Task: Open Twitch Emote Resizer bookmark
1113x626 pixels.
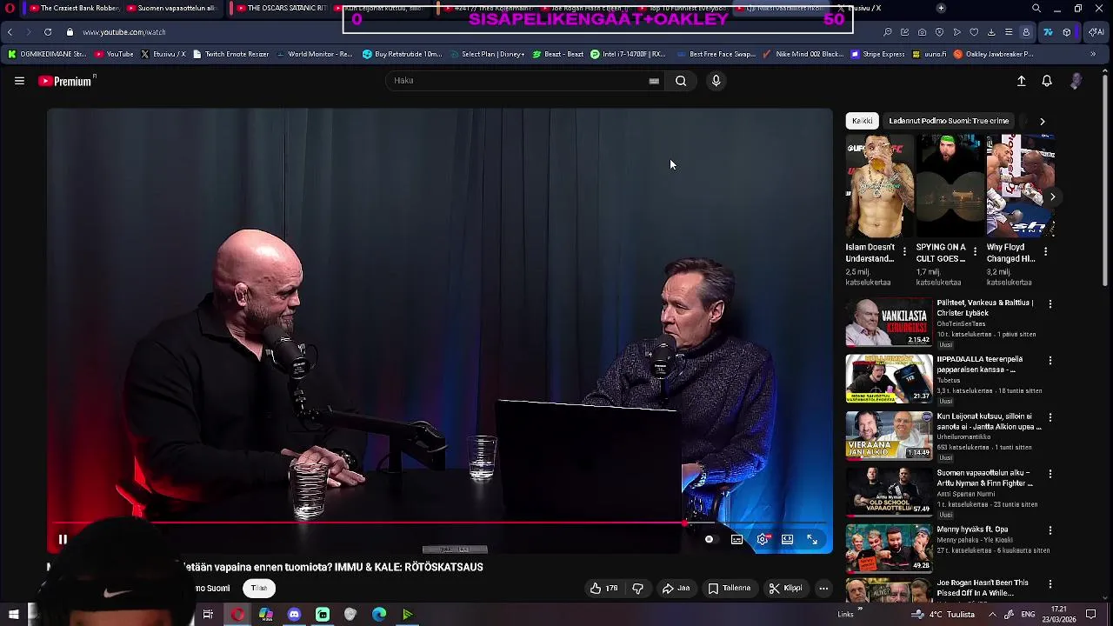Action: pyautogui.click(x=230, y=54)
